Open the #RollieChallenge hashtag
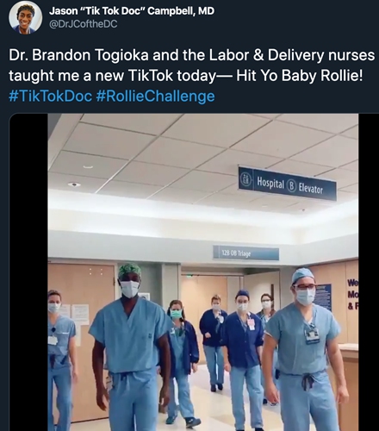The image size is (379, 431). (155, 96)
